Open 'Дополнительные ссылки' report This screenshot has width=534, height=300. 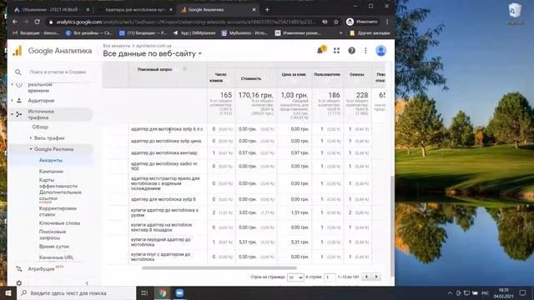coord(60,195)
